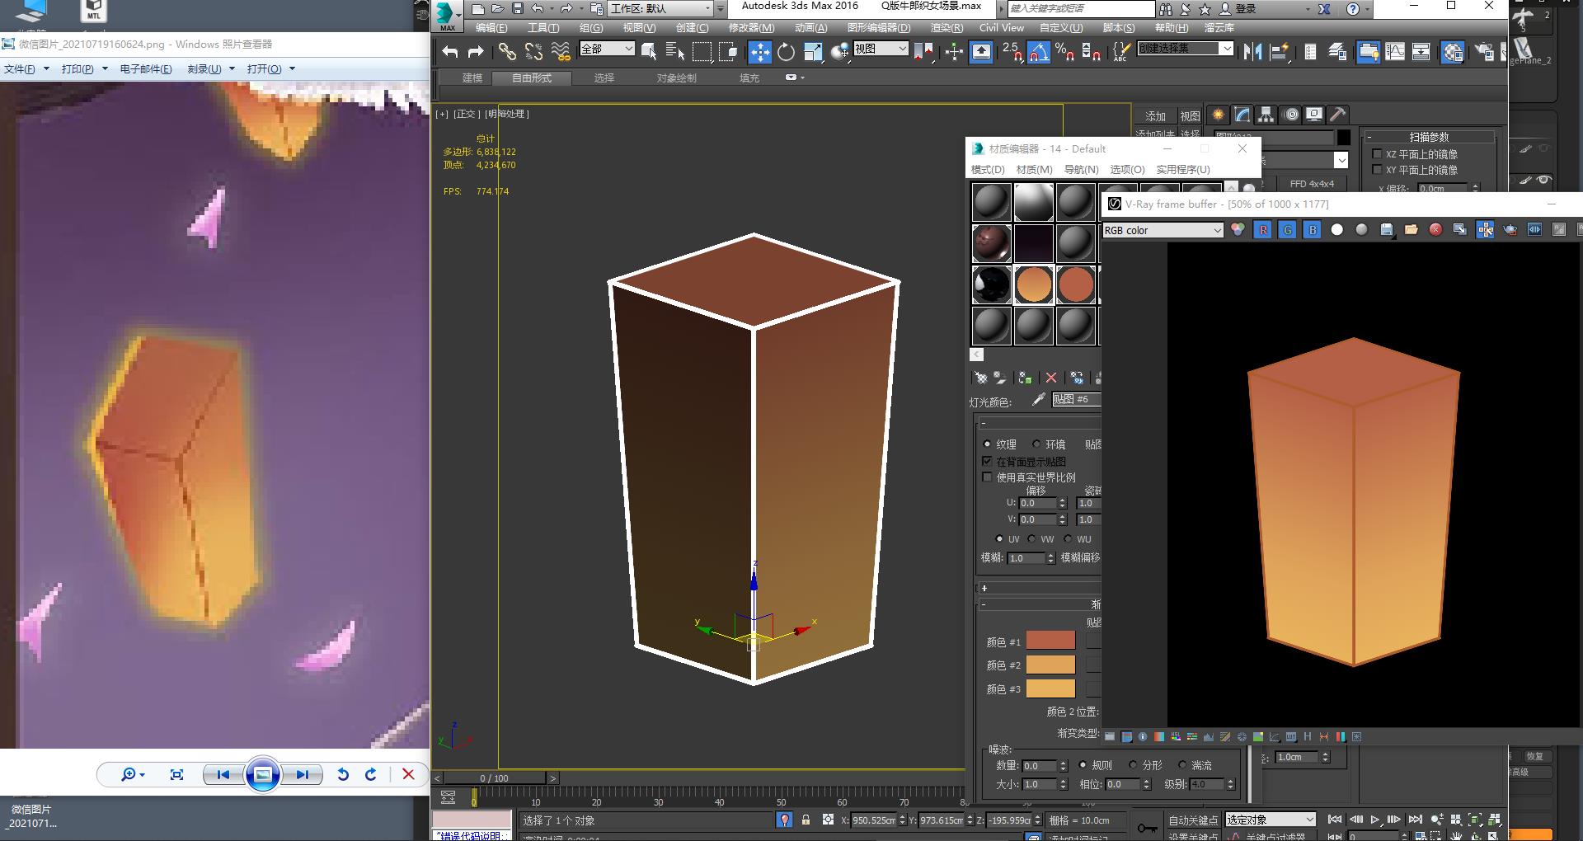The image size is (1583, 841).
Task: Open the RGB color channel dropdown
Action: pos(1163,230)
